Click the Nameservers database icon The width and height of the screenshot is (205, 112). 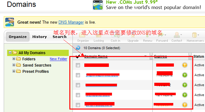pyautogui.click(x=194, y=35)
